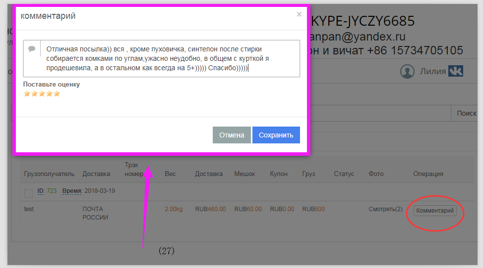The width and height of the screenshot is (483, 268).
Task: Select the Грузополучатель column header
Action: click(49, 174)
